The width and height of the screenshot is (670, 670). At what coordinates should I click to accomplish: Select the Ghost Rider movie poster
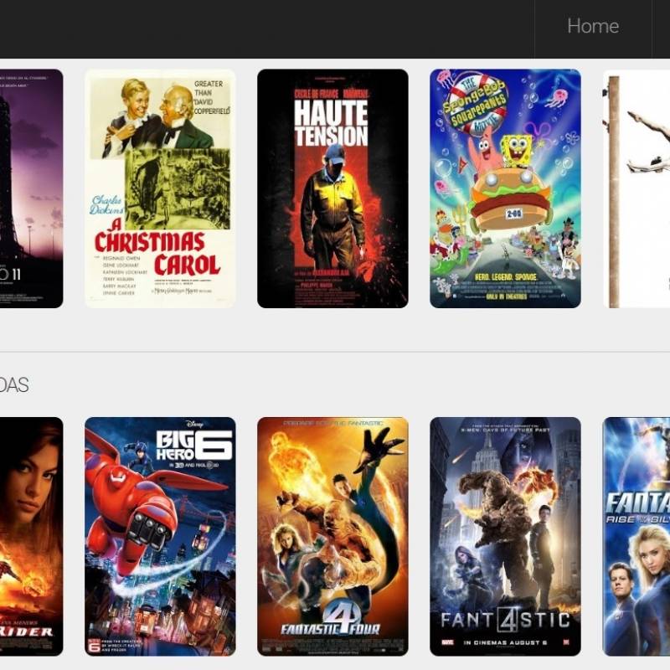pos(31,536)
